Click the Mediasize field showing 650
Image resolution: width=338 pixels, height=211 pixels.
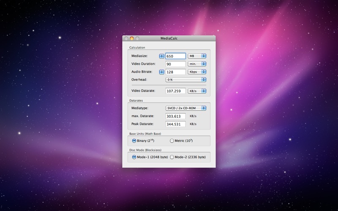click(175, 56)
